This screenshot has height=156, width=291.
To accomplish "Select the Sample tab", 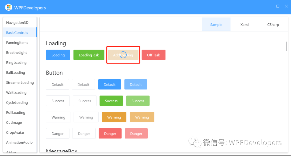I will (x=216, y=24).
